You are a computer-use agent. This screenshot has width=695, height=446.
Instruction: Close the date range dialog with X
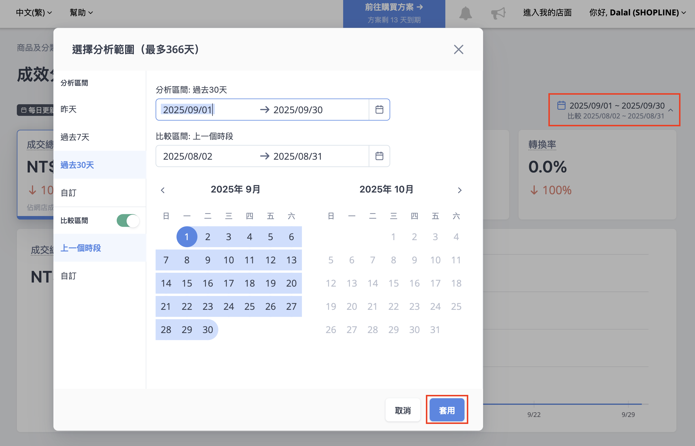coord(458,50)
